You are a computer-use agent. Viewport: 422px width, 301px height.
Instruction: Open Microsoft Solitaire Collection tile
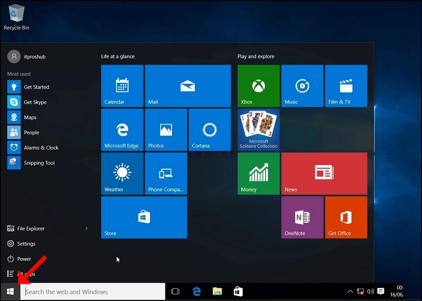(x=259, y=130)
